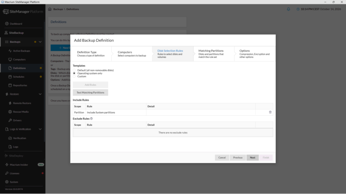This screenshot has width=346, height=194.
Task: Click the Logs file icon
Action: 10,147
